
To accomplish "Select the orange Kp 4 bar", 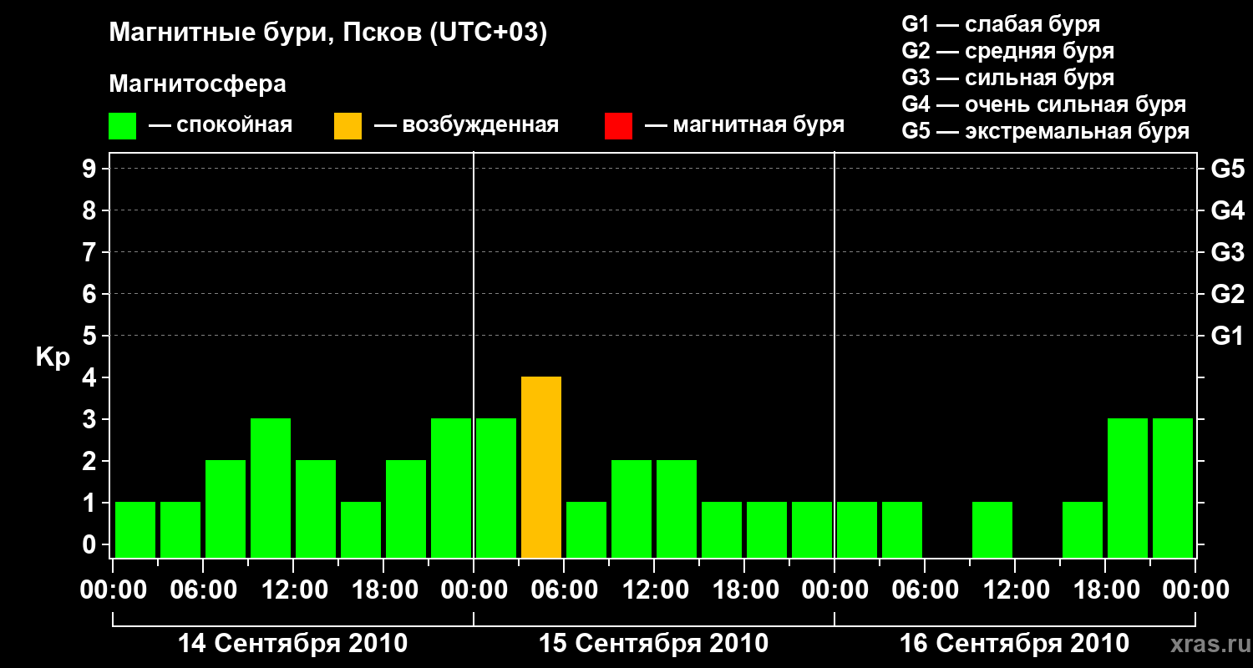I will click(x=541, y=468).
